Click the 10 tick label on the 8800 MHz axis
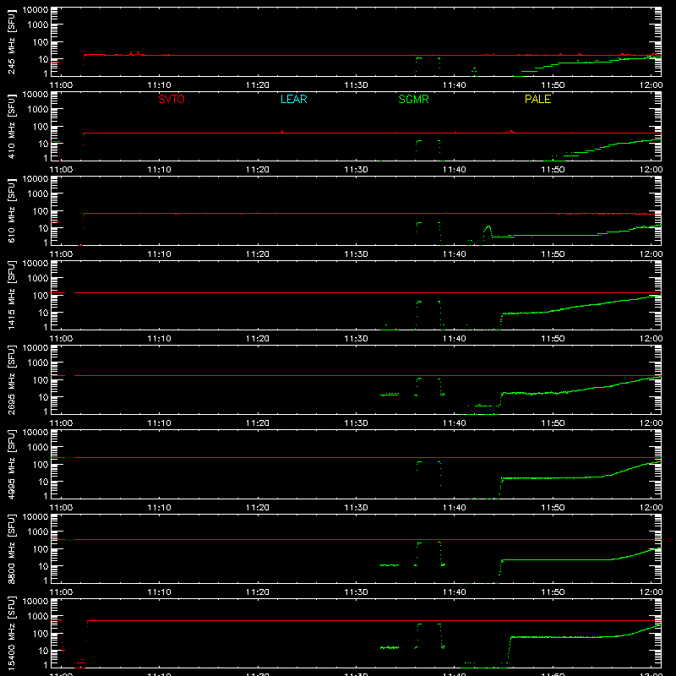Image resolution: width=676 pixels, height=676 pixels. click(x=43, y=566)
